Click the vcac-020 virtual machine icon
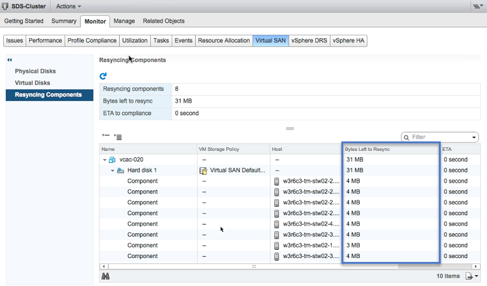The height and width of the screenshot is (286, 487). click(x=113, y=160)
